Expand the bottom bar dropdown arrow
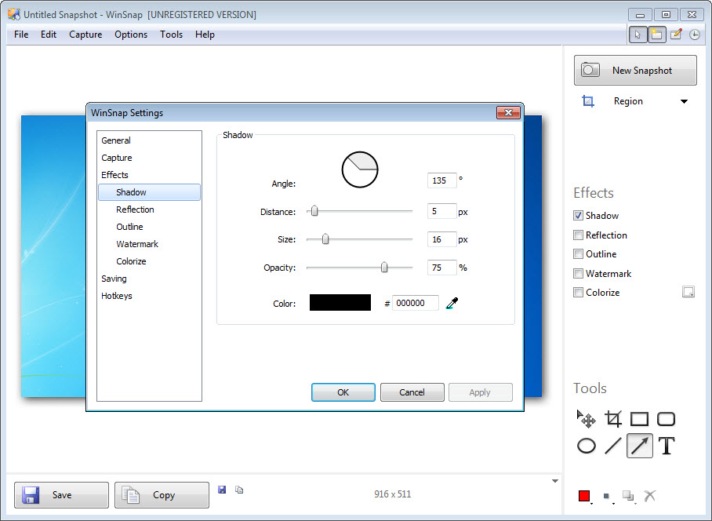 coord(555,481)
